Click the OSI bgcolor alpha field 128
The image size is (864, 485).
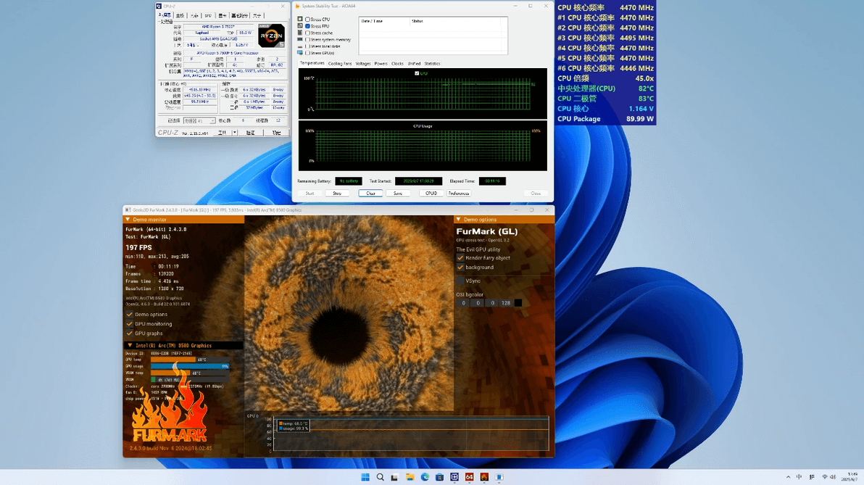505,303
